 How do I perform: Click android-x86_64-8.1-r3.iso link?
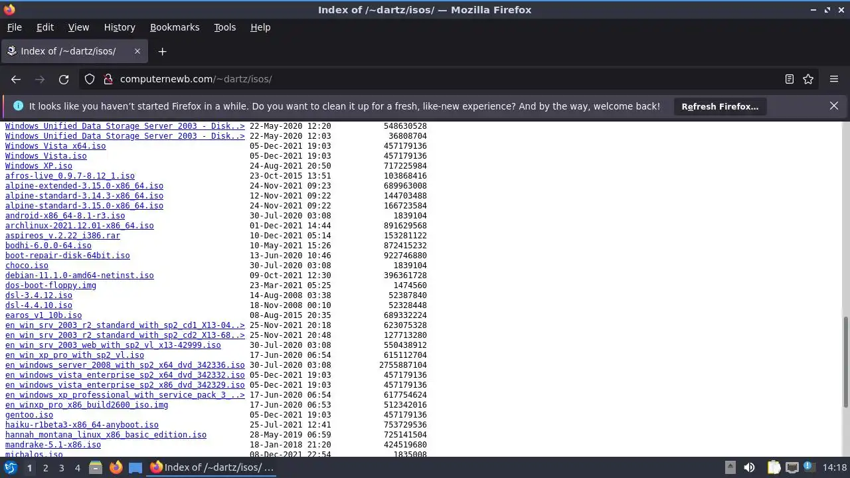click(65, 216)
